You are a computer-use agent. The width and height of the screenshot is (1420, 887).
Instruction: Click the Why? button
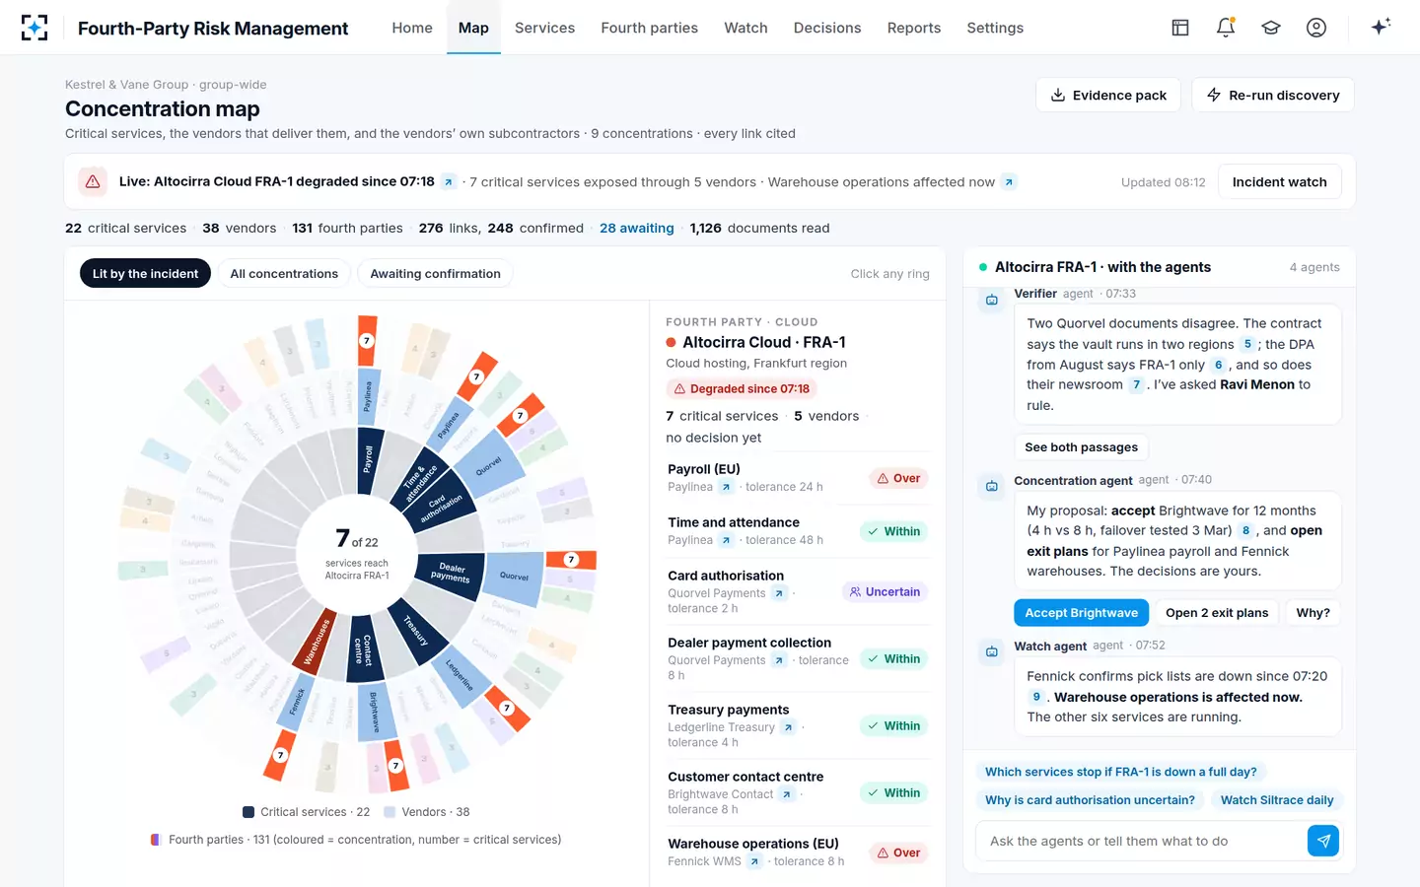(1313, 613)
